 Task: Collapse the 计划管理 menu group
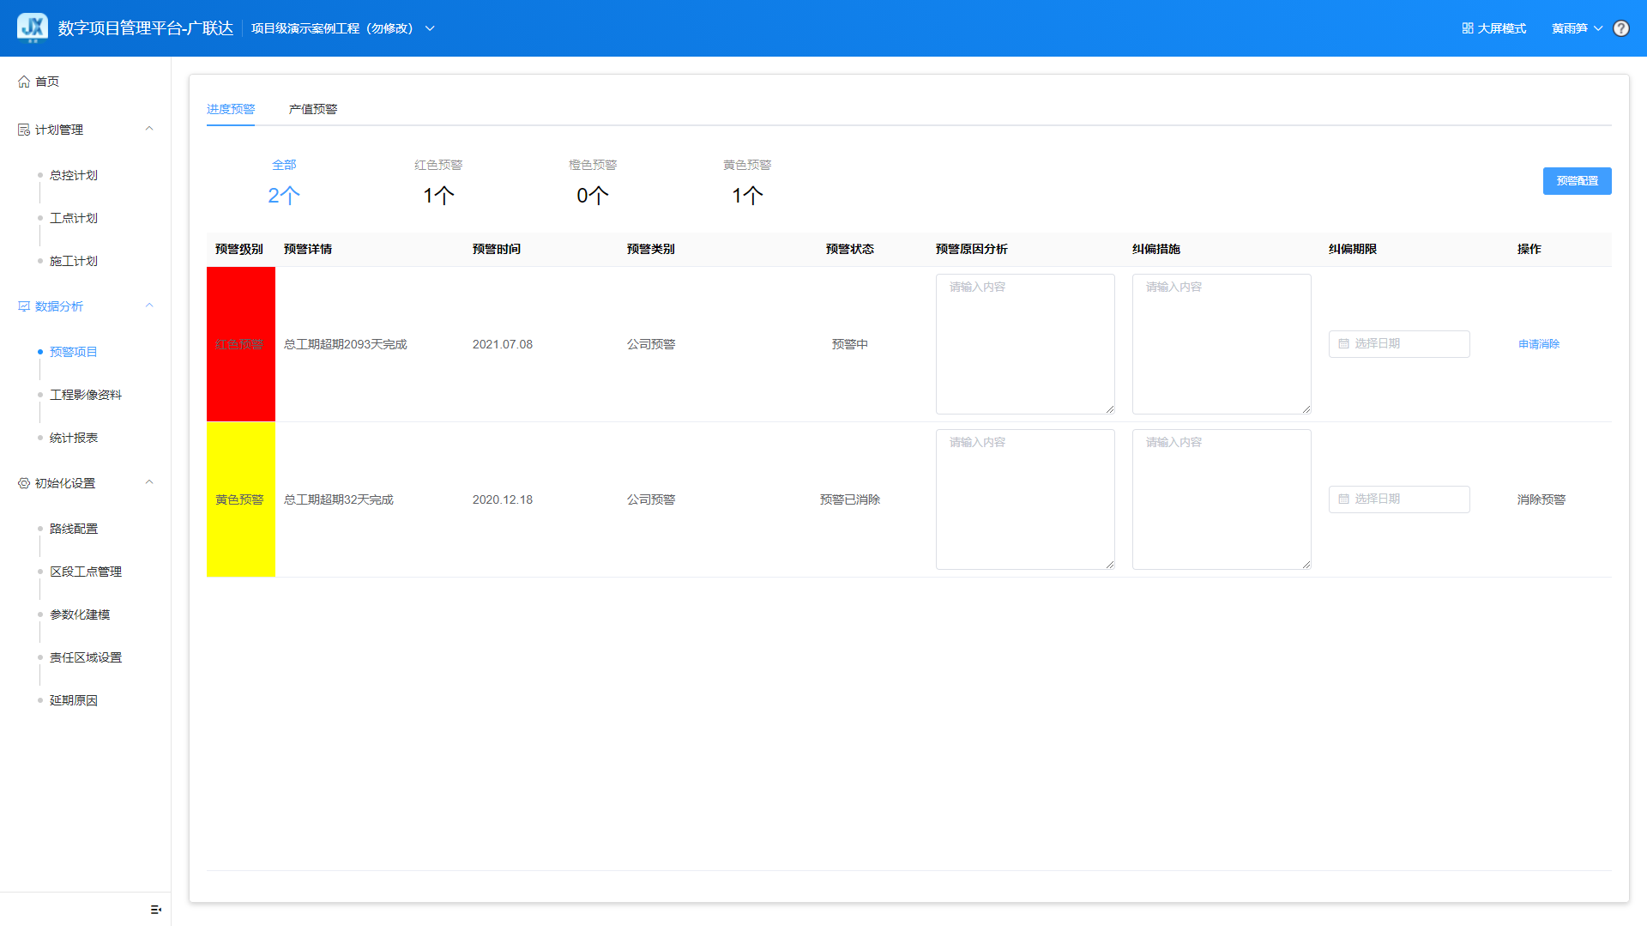(x=149, y=130)
